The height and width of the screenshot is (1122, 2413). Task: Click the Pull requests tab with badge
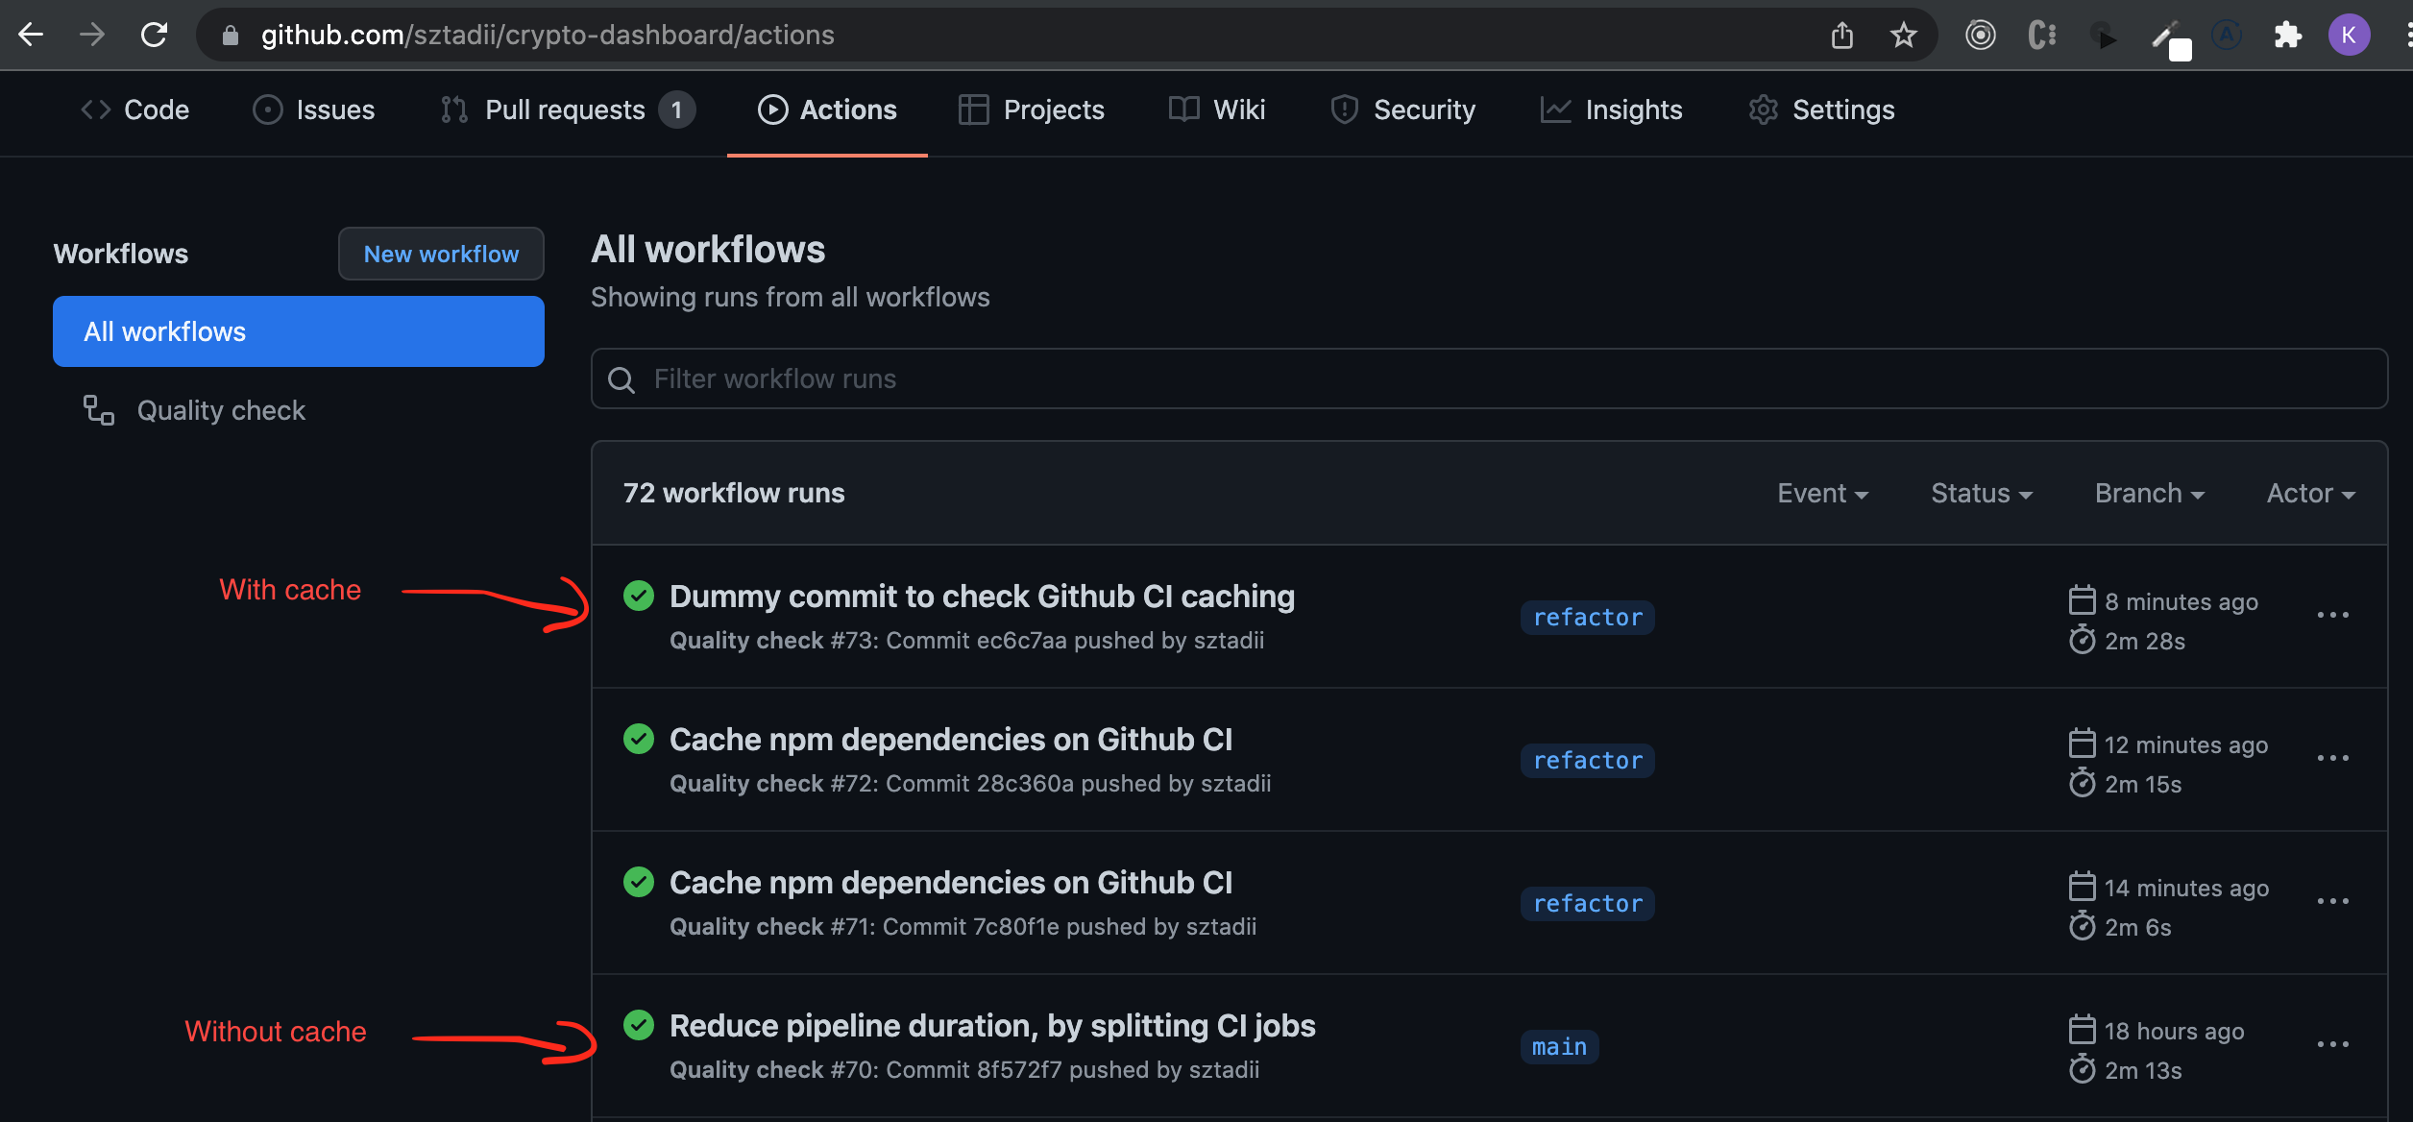[570, 110]
